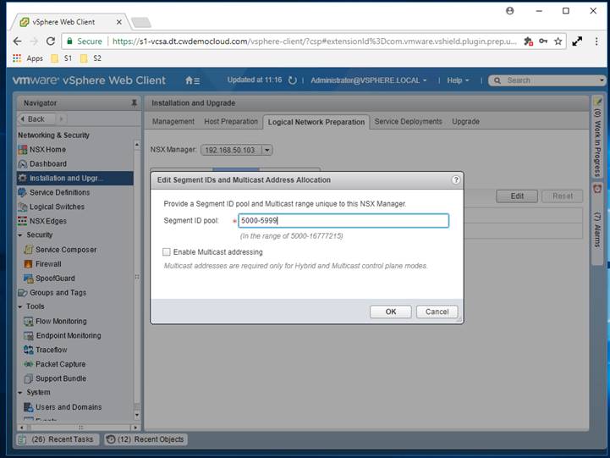610x458 pixels.
Task: Confirm the dialog with OK
Action: point(391,312)
